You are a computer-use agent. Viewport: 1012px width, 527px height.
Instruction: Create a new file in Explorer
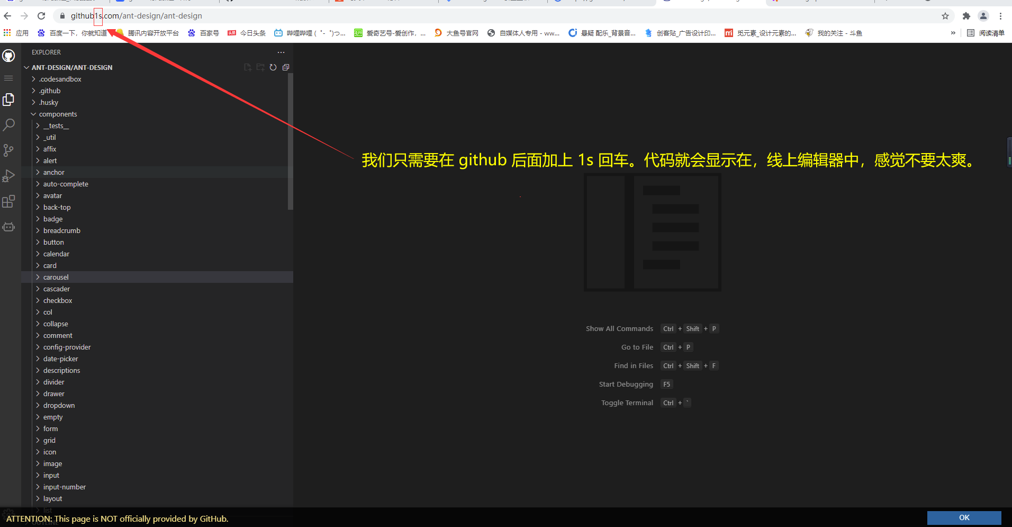point(248,67)
